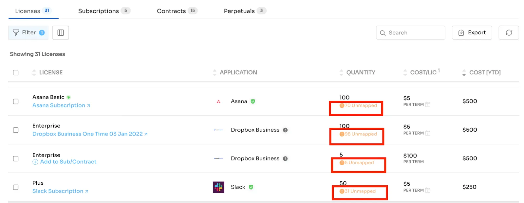Switch to the Contracts tab
The height and width of the screenshot is (203, 524).
pyautogui.click(x=177, y=11)
